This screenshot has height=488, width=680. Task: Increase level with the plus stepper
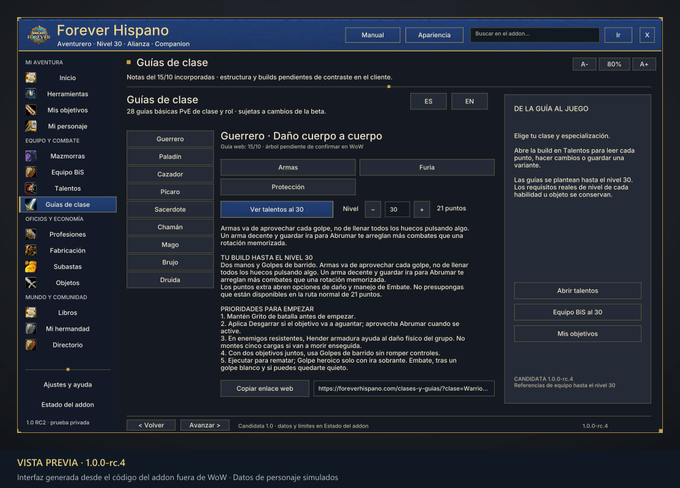[422, 210]
